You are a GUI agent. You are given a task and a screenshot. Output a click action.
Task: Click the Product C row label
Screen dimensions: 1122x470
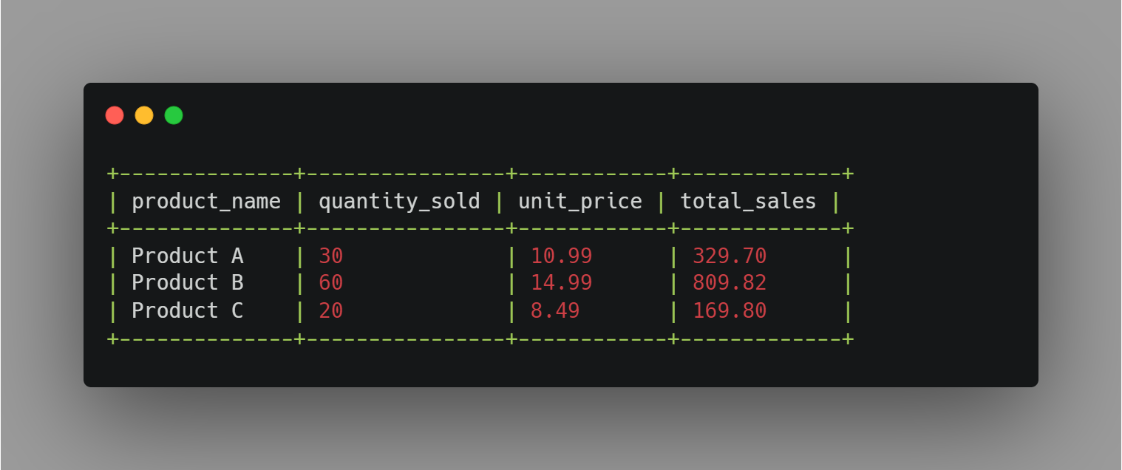[x=187, y=310]
